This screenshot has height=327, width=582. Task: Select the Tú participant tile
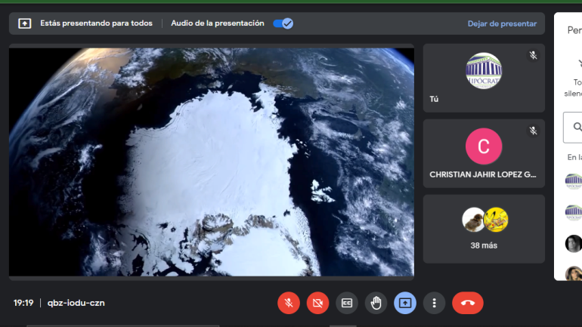484,78
